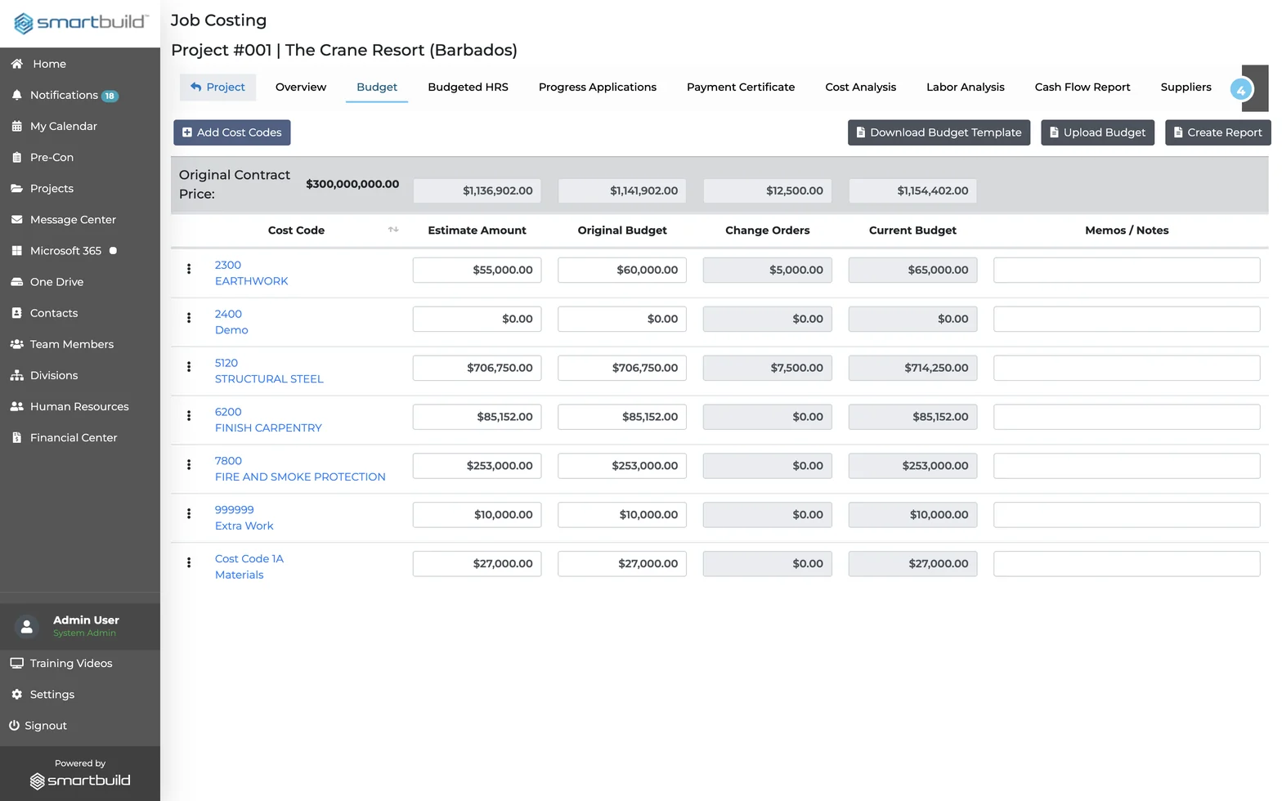Open row menu for Cost Code 1A Materials
The image size is (1282, 801).
(x=189, y=563)
